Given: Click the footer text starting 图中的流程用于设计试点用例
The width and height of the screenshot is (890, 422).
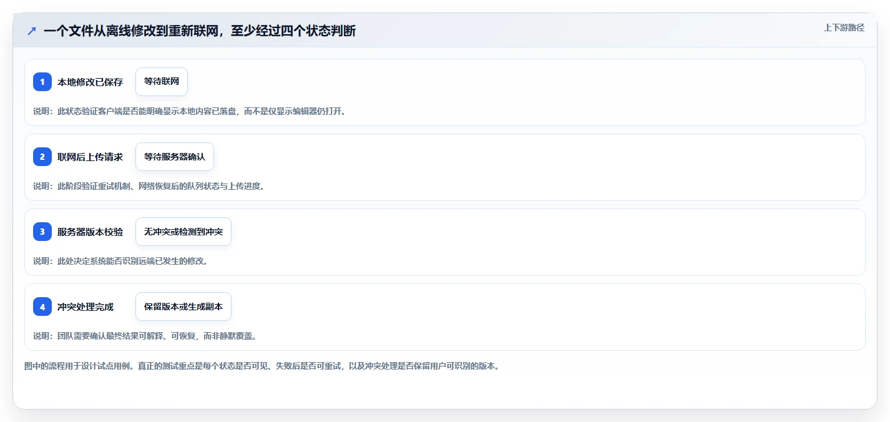Looking at the screenshot, I should [262, 366].
